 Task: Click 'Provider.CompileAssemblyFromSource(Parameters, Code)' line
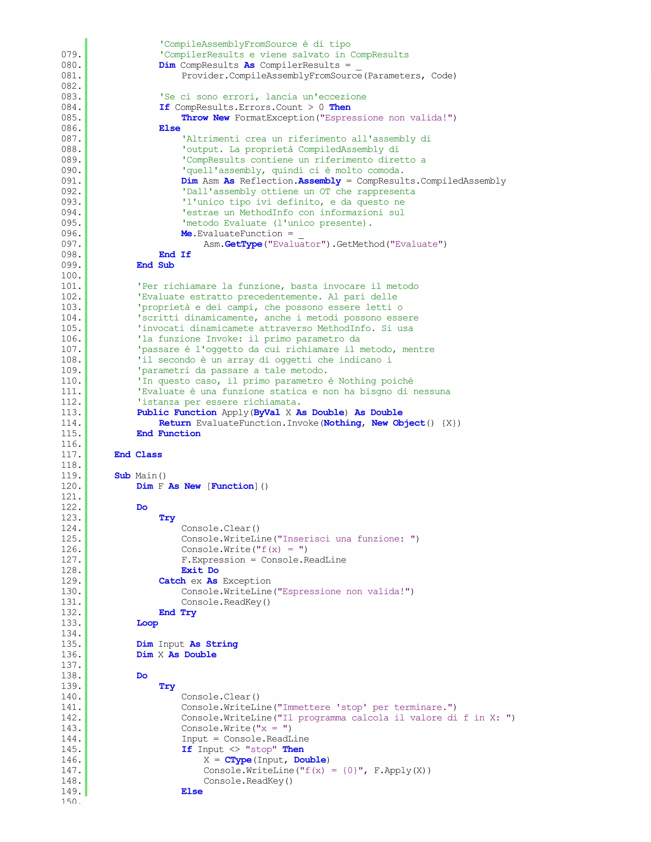pos(319,76)
